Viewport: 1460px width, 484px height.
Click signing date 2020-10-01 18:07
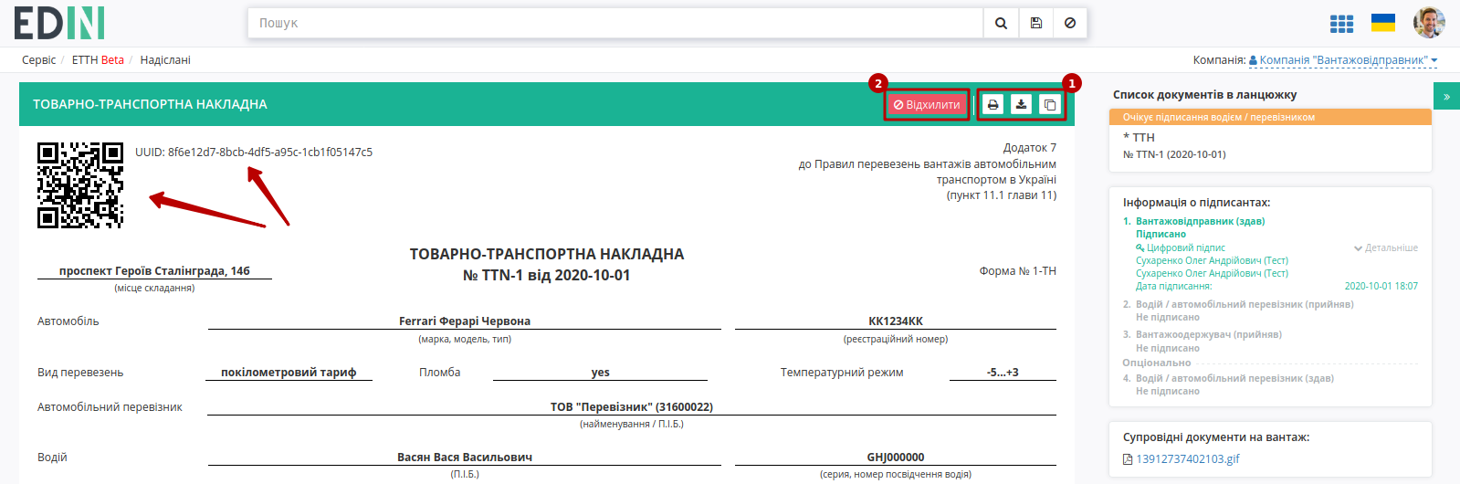pos(1381,286)
